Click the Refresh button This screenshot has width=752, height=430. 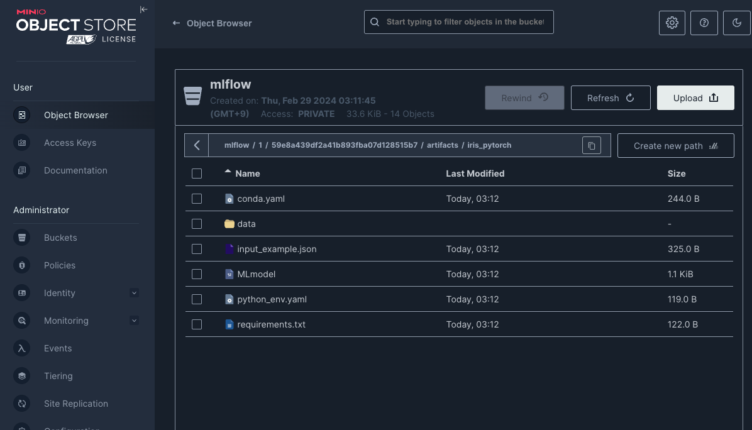point(611,98)
